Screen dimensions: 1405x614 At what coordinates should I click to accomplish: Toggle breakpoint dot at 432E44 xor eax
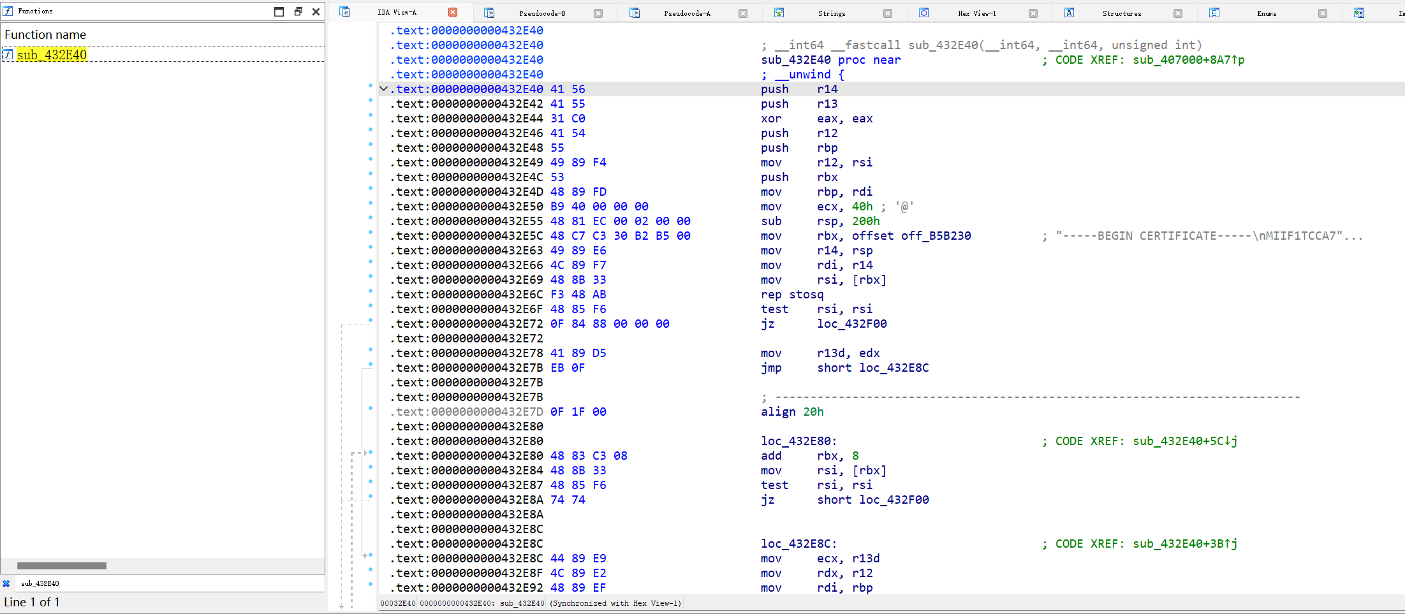371,115
